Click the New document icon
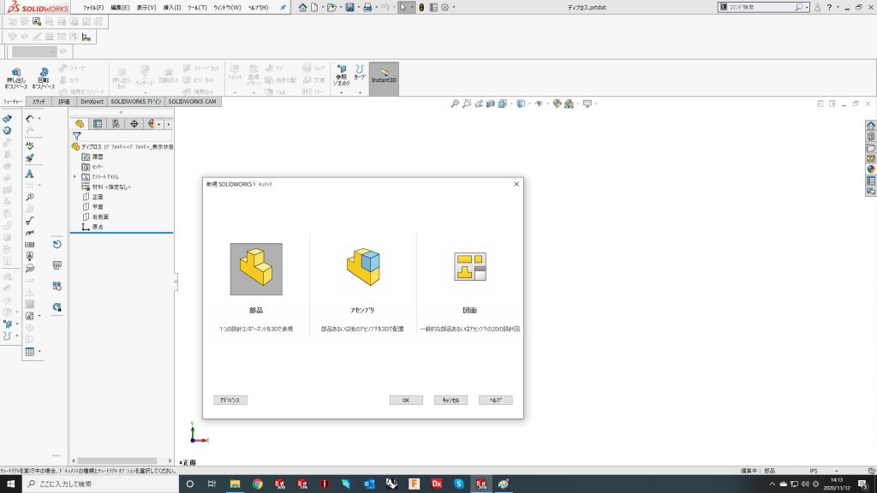This screenshot has height=493, width=877. (314, 8)
